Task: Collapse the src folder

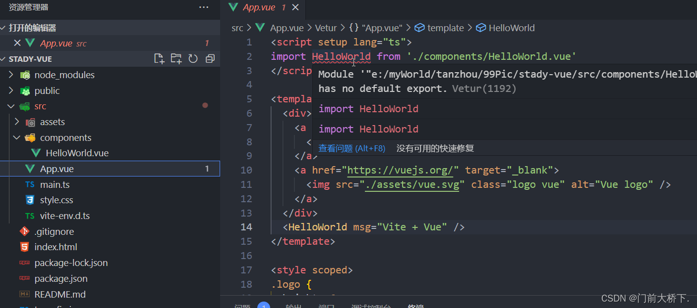Action: tap(11, 106)
